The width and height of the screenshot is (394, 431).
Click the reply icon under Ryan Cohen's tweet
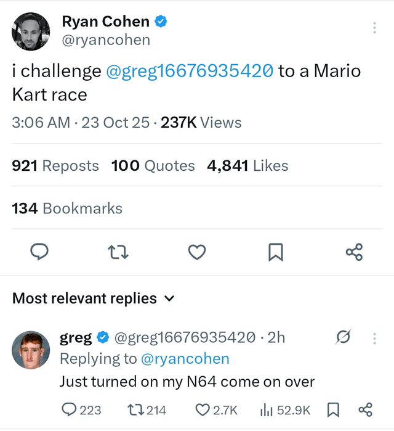tap(39, 252)
